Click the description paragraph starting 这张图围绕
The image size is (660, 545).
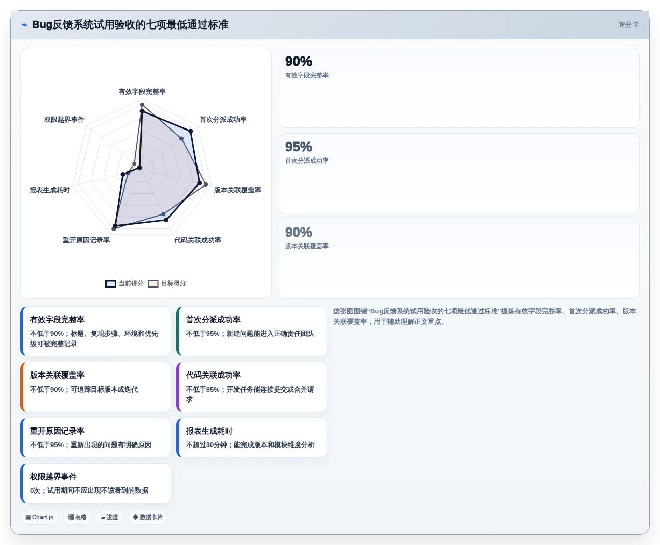(484, 317)
